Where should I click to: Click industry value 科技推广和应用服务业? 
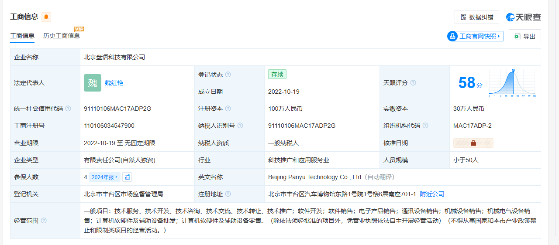299,160
